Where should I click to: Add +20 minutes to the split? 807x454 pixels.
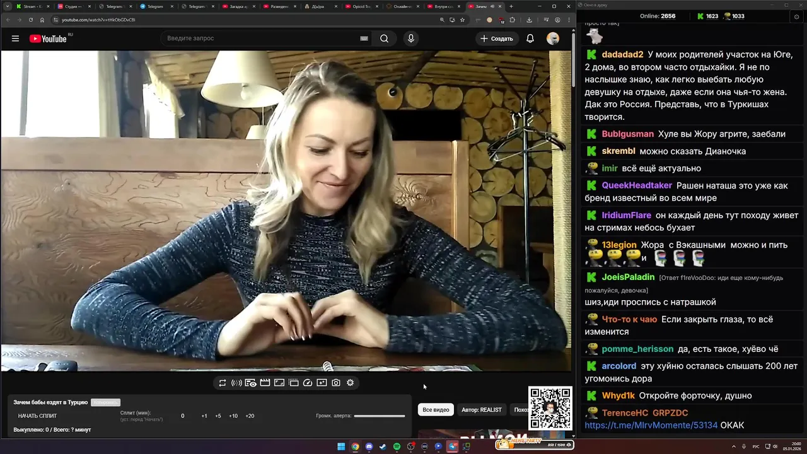pyautogui.click(x=250, y=416)
